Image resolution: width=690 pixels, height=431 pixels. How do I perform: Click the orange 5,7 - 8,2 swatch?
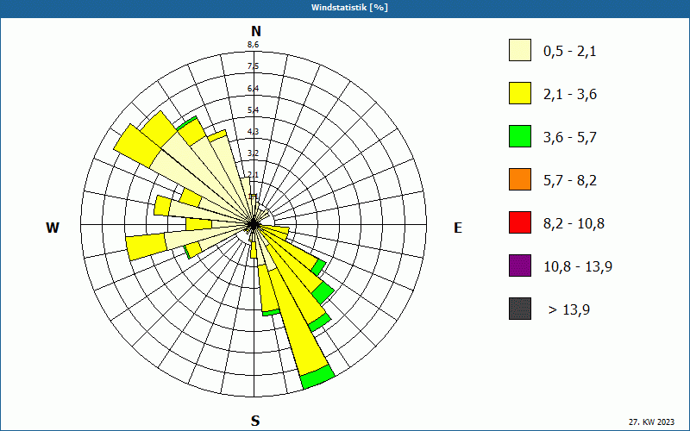pyautogui.click(x=520, y=179)
